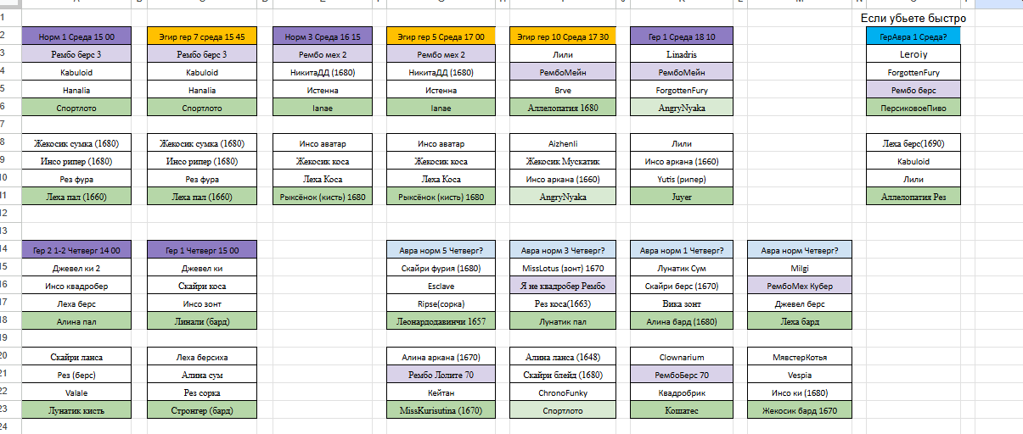Select the 'Leroiy' cell
Screen dimensions: 1023x434
click(x=913, y=54)
